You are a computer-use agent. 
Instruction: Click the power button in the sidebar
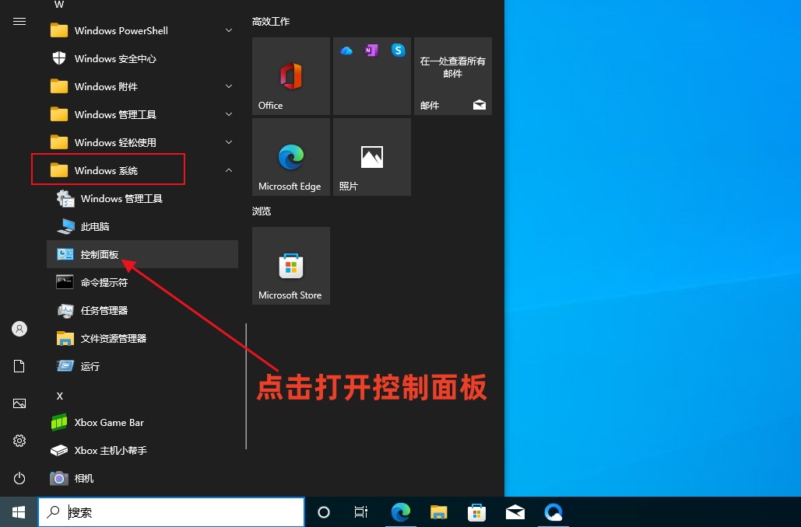pyautogui.click(x=19, y=478)
